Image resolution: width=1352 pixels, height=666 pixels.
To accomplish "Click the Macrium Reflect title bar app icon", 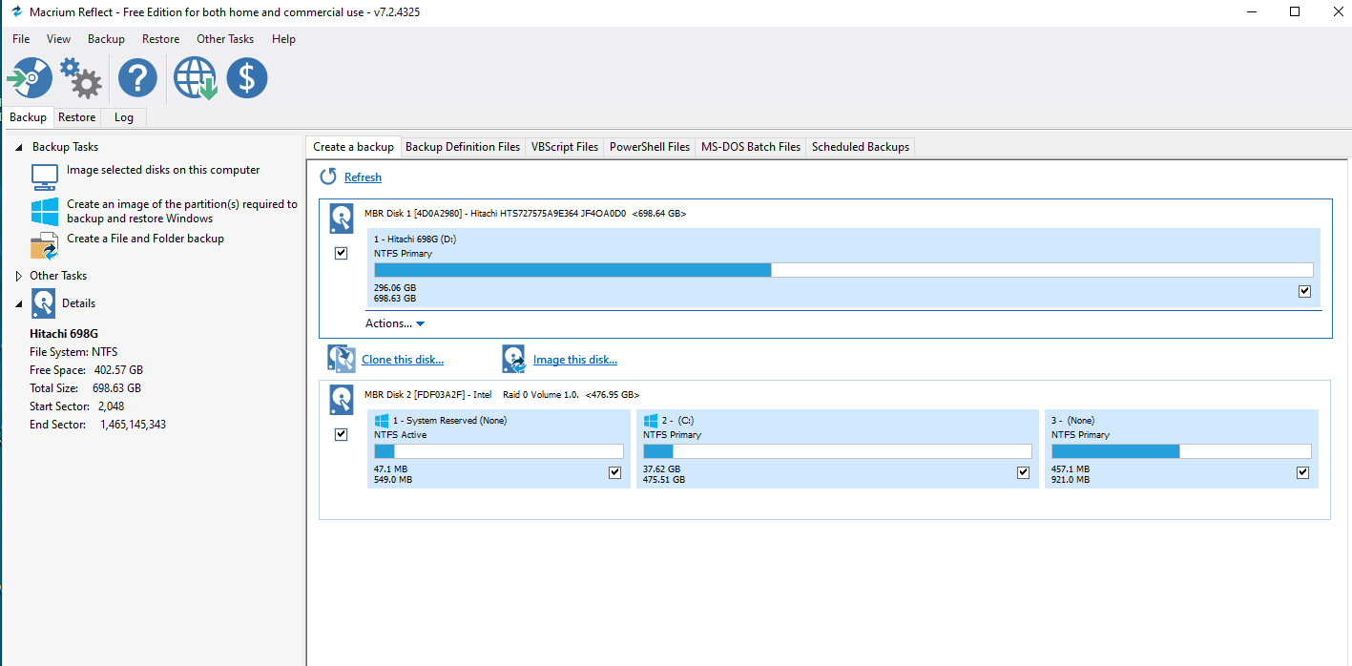I will [x=15, y=12].
